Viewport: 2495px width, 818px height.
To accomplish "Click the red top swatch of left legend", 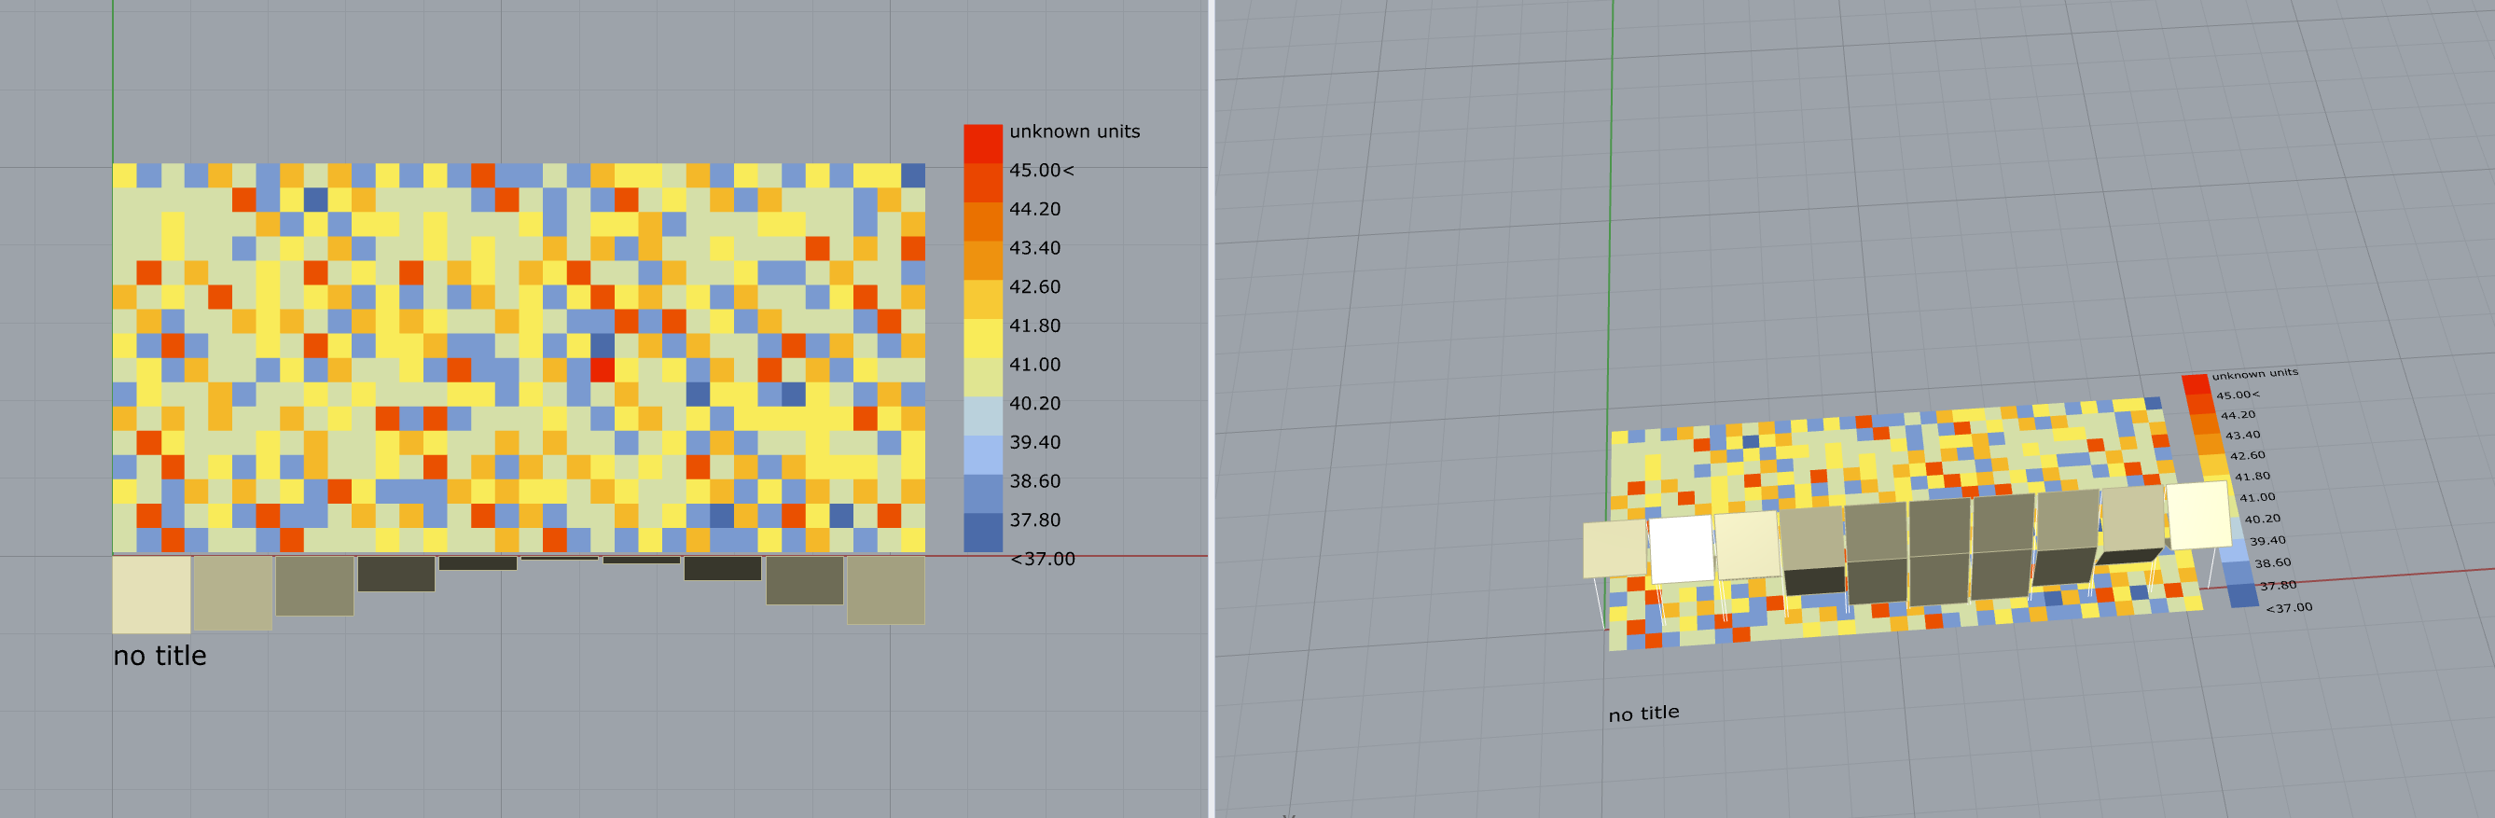I will tap(982, 144).
